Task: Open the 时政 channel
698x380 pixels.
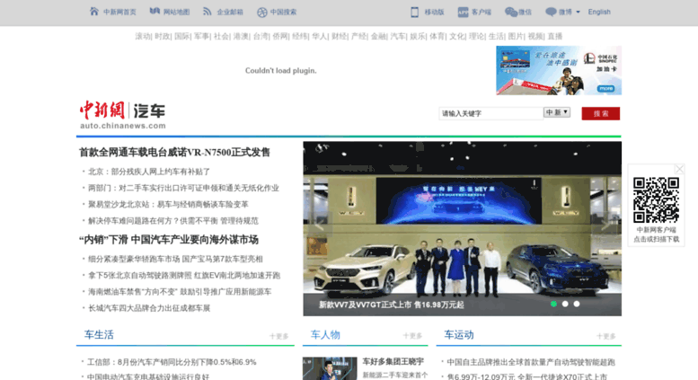Action: click(162, 36)
